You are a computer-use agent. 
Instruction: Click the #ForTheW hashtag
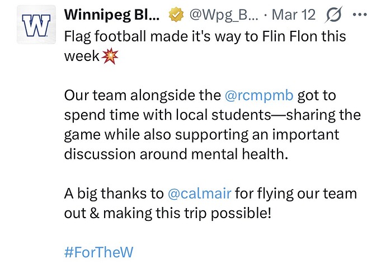[99, 252]
